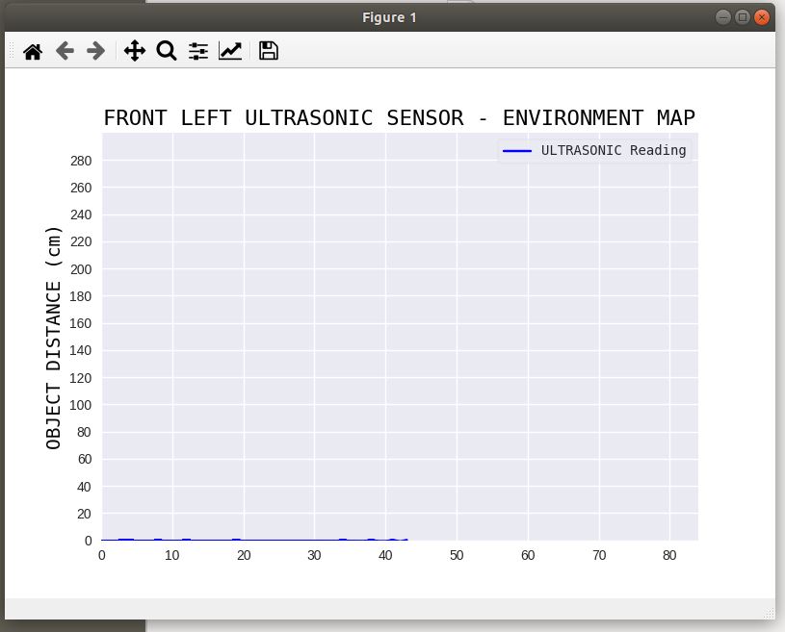Go back to the previous view
This screenshot has width=785, height=632.
coord(65,51)
